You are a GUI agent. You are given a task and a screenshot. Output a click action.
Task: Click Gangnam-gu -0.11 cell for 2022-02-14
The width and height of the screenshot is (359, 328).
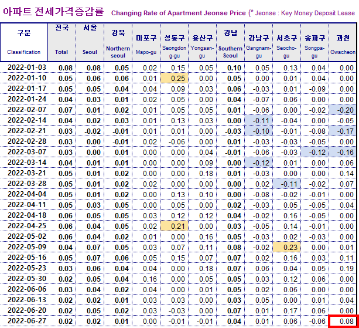point(258,120)
